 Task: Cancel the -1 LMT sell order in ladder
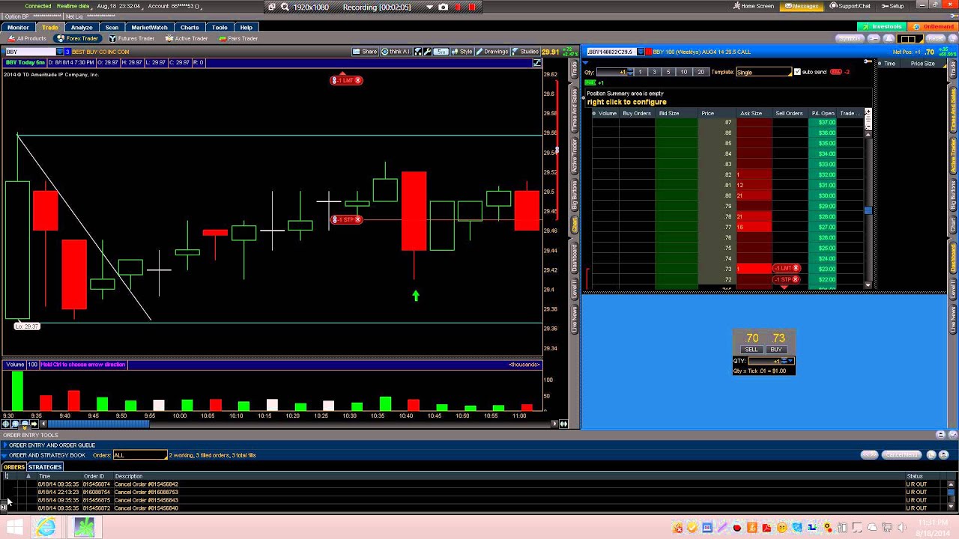796,268
